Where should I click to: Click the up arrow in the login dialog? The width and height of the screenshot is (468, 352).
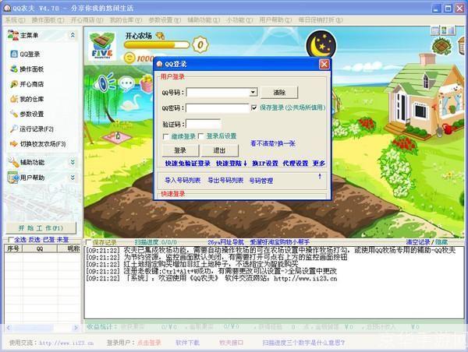point(320,177)
